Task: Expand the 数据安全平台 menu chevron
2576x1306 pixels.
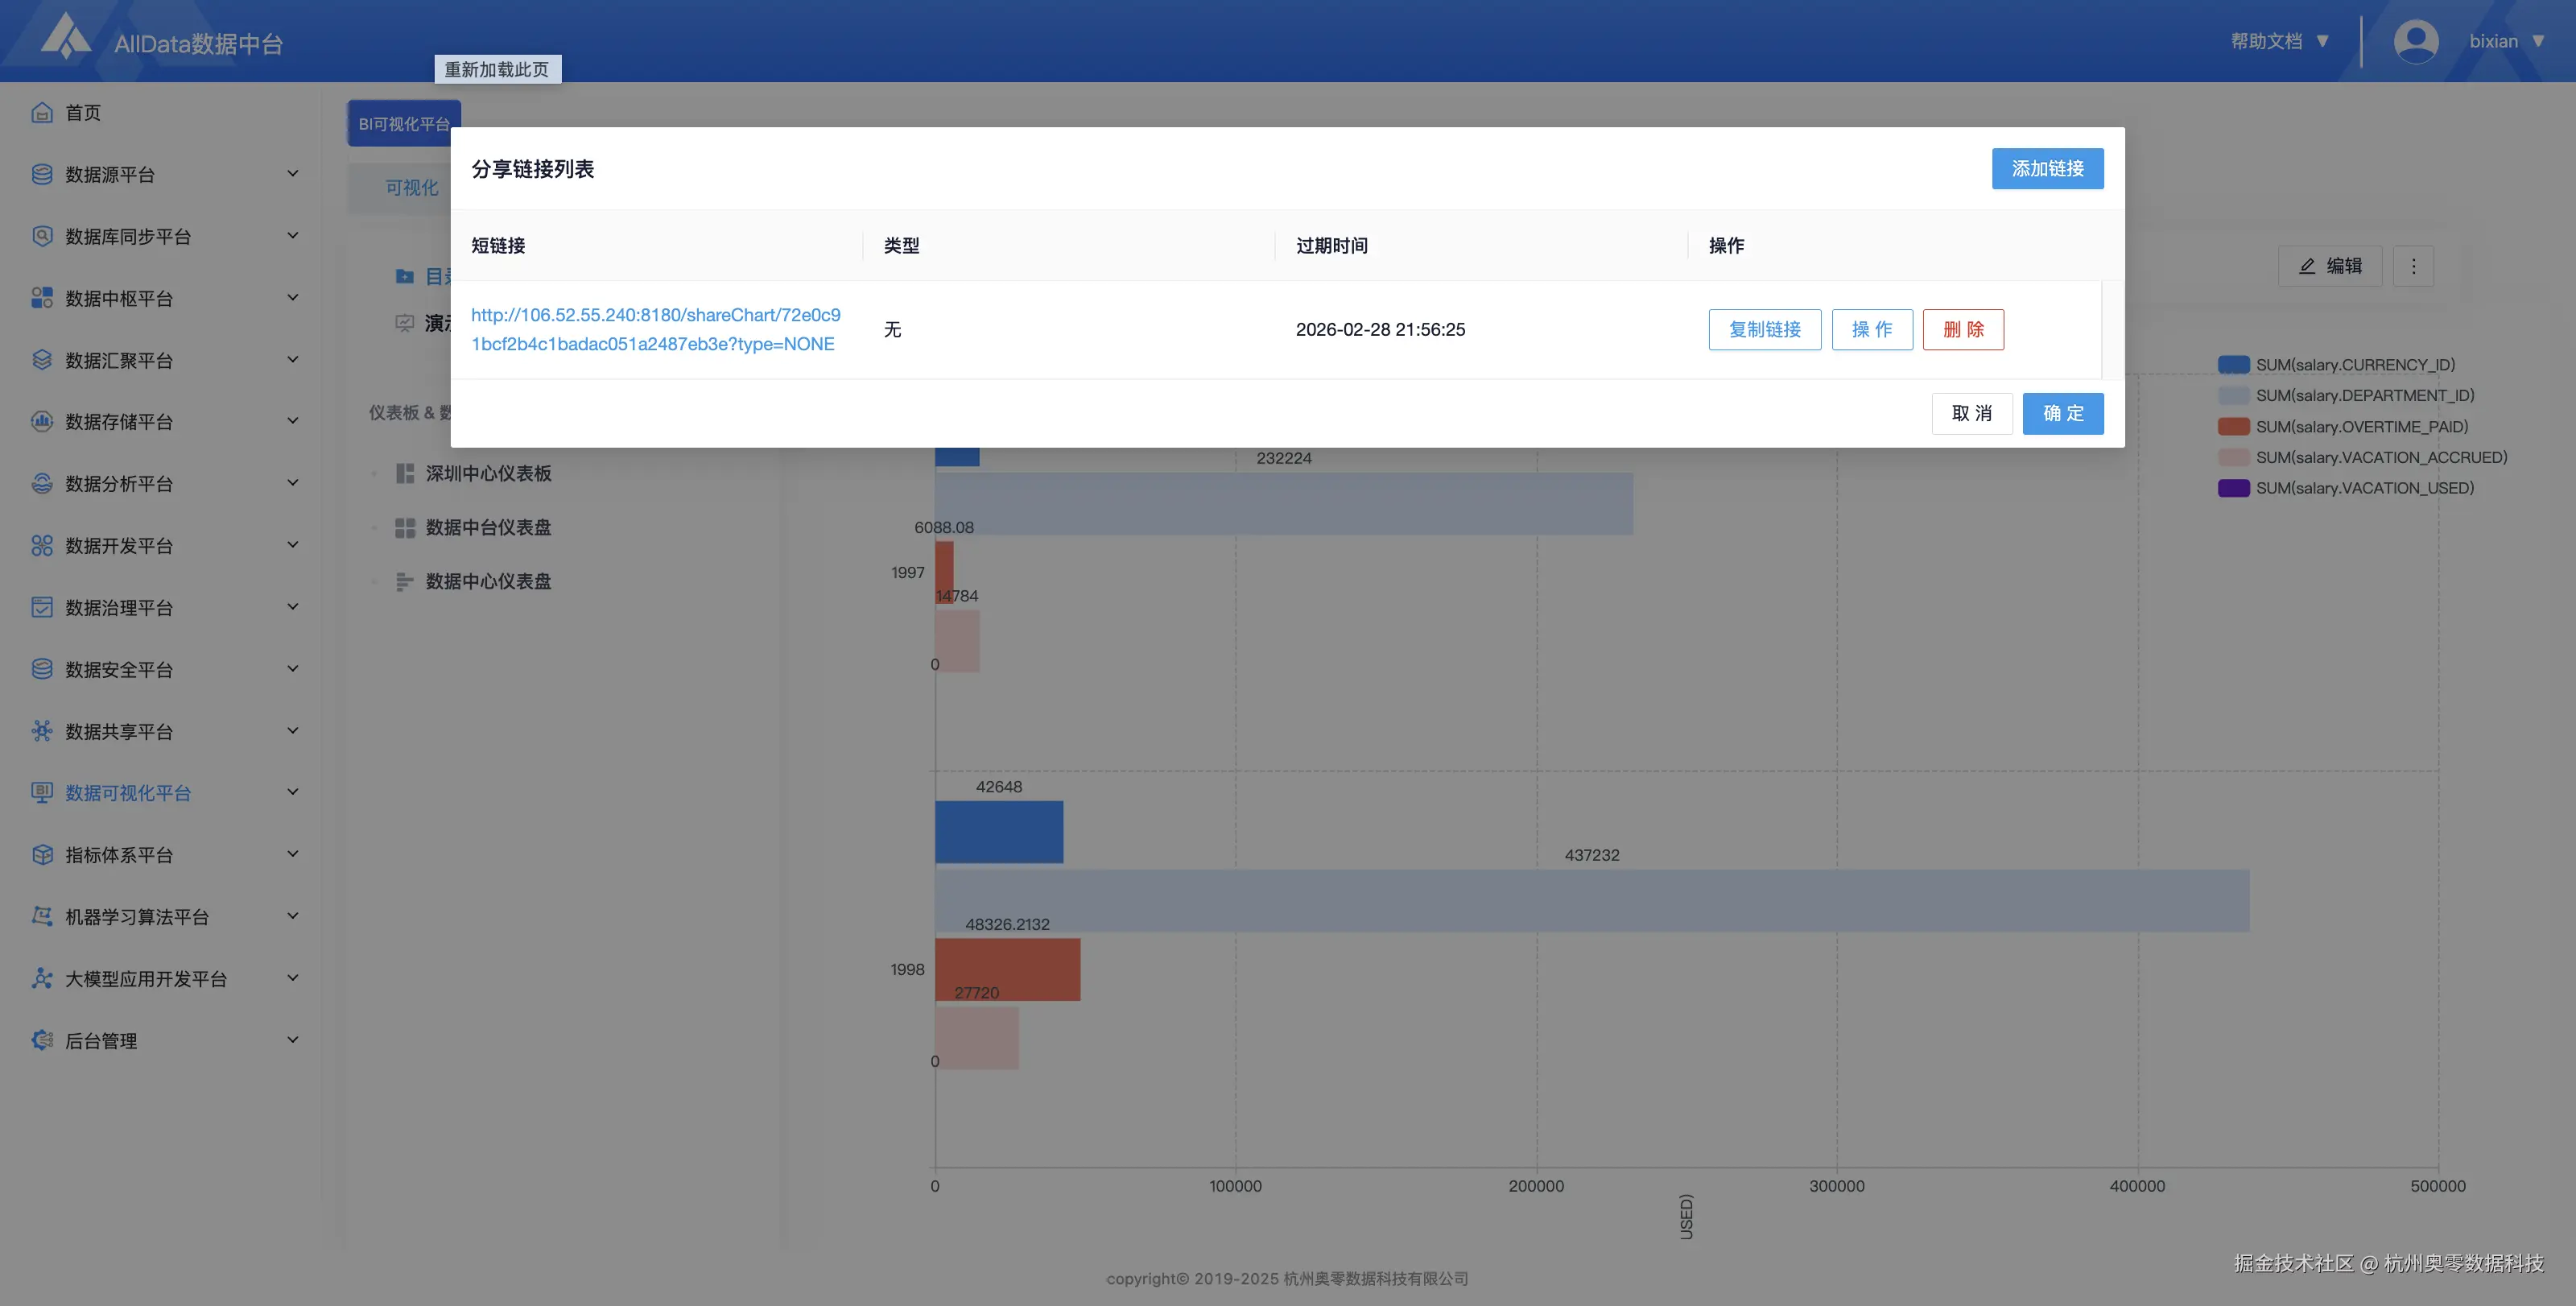Action: [x=292, y=669]
